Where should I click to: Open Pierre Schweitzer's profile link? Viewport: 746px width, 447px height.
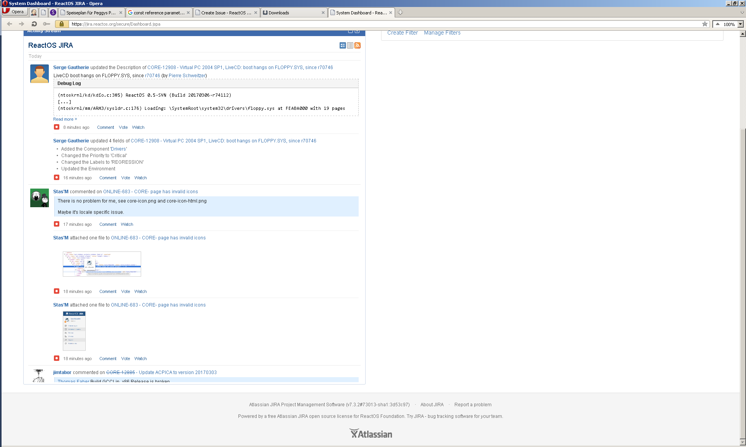tap(187, 76)
